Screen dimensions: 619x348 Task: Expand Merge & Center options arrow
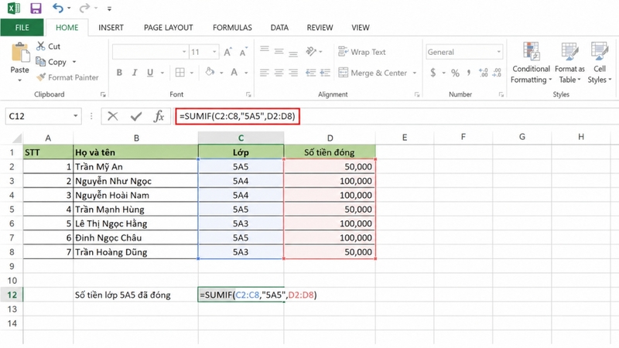pos(415,73)
